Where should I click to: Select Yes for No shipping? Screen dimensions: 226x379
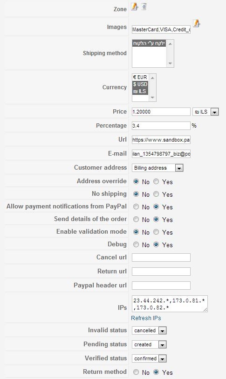(x=156, y=194)
